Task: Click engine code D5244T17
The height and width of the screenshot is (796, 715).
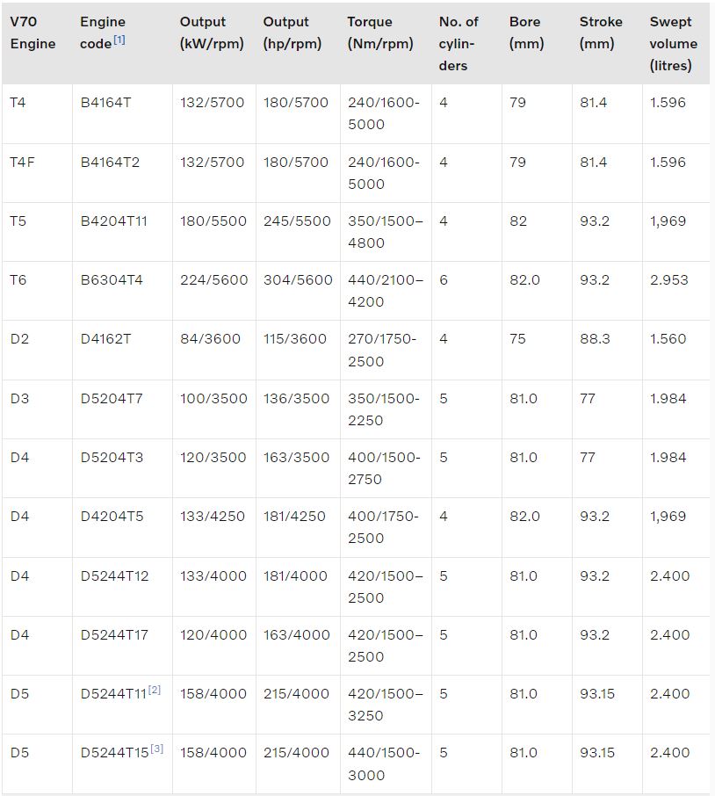Action: pyautogui.click(x=115, y=635)
